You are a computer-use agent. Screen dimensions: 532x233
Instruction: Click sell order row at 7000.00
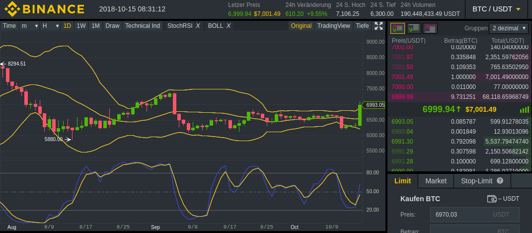pyautogui.click(x=460, y=87)
